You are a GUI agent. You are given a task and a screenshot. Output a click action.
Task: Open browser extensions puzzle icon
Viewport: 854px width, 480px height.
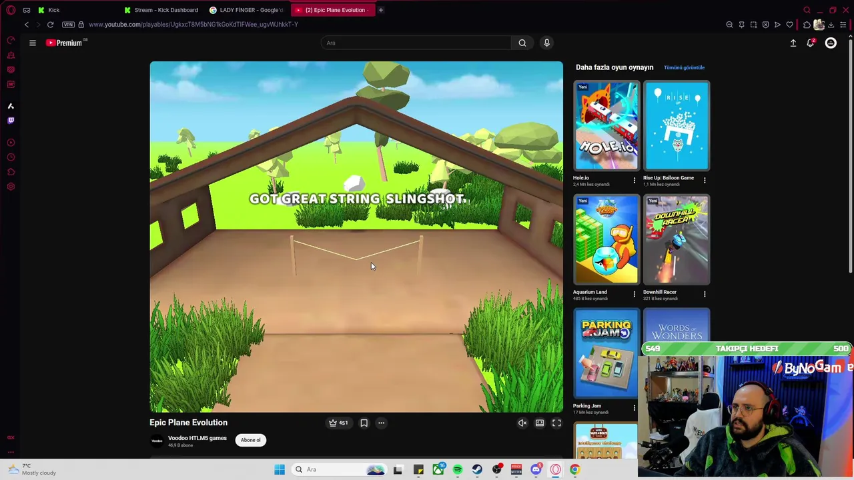tap(807, 25)
